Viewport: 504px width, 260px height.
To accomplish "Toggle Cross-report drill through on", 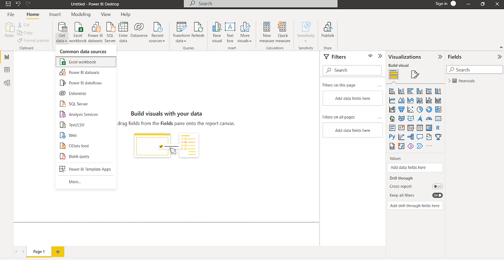I will [x=437, y=186].
